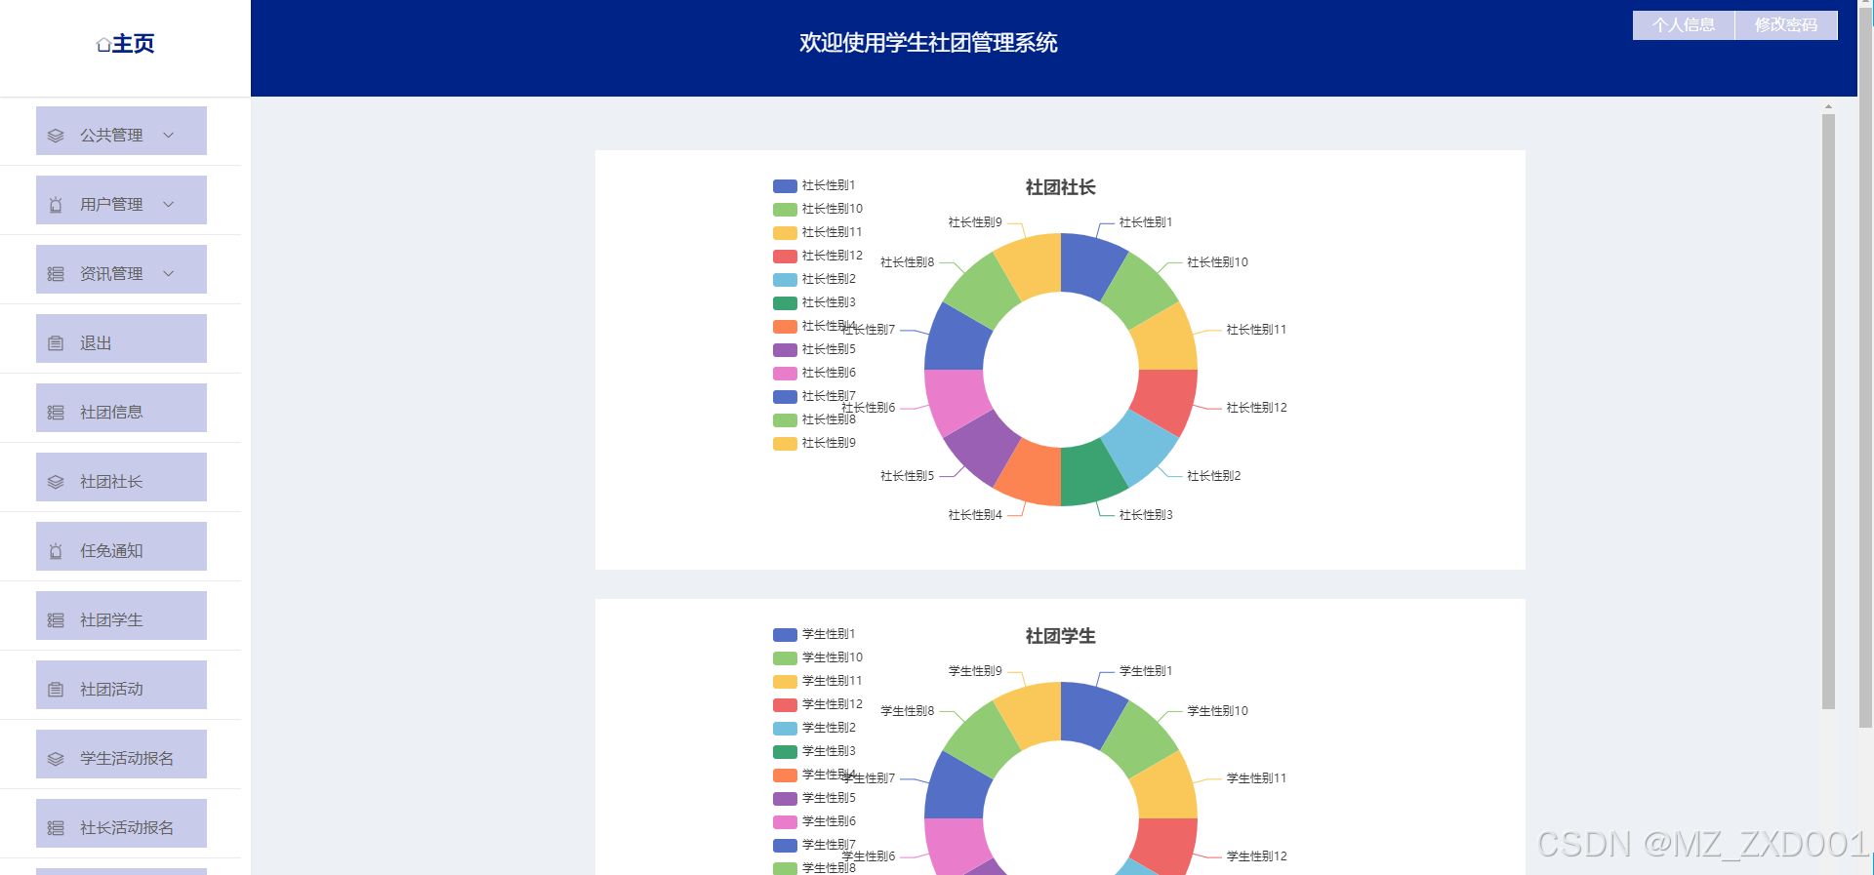This screenshot has width=1874, height=875.
Task: Click the layers icon in 学生活动报名
Action: 56,759
